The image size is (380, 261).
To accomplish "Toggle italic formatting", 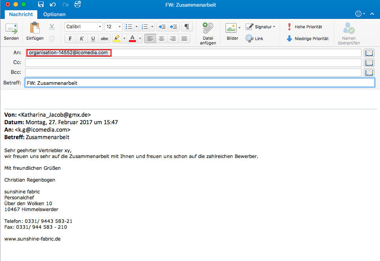I will 82,39.
